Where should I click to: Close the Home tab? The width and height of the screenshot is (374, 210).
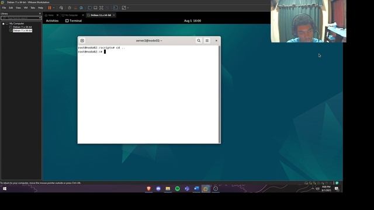[57, 15]
